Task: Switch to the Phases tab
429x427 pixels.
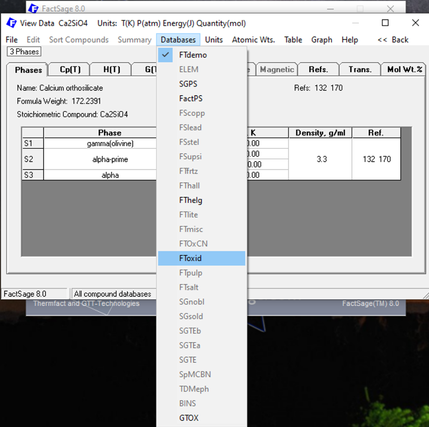Action: click(x=28, y=70)
